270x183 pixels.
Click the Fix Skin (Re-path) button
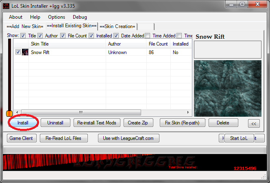click(182, 123)
